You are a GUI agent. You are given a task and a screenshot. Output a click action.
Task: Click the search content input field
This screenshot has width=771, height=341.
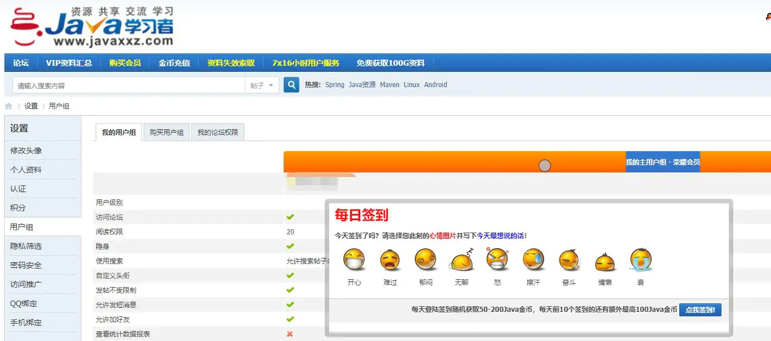coord(129,85)
